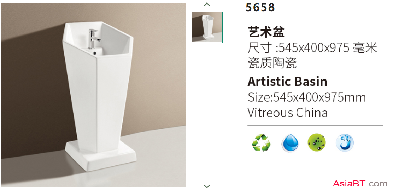Click the up chevron above thumbnail

[x=207, y=4]
